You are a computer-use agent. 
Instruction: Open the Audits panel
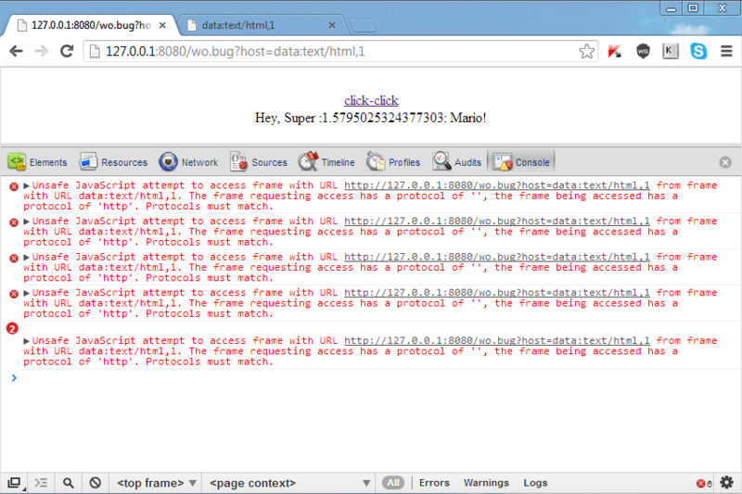(x=457, y=162)
